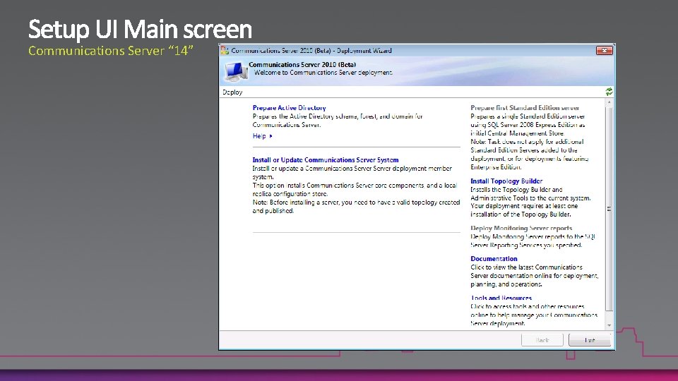Click the 'Communications Server "14"' slide subtitle
The height and width of the screenshot is (381, 678).
(111, 51)
